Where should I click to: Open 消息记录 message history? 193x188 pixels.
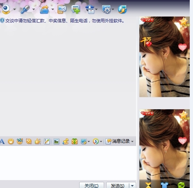point(118,141)
